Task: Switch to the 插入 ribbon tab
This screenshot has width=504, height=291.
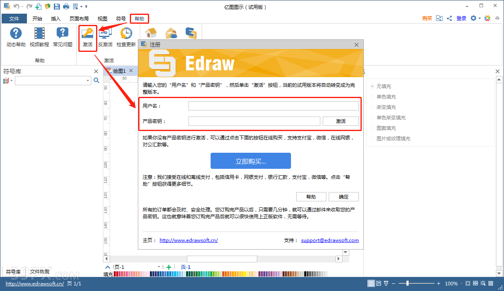Action: 55,18
